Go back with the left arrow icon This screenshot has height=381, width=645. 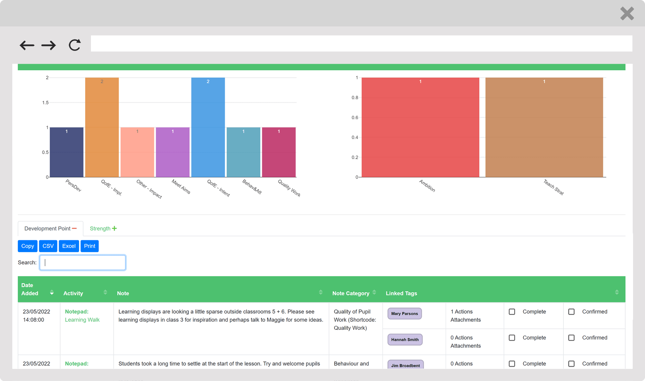click(27, 45)
